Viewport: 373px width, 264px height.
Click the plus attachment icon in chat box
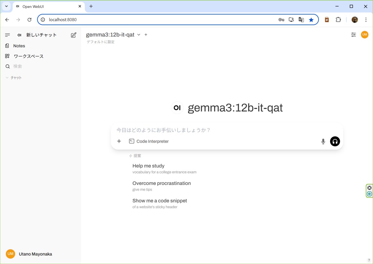119,141
